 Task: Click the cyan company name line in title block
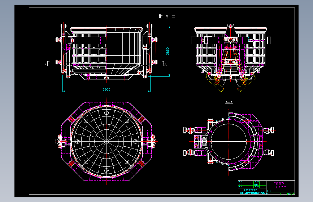pyautogui.click(x=252, y=193)
